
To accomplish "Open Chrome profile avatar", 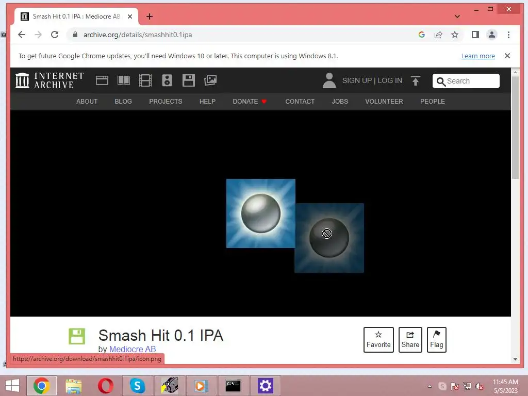I will [x=492, y=35].
